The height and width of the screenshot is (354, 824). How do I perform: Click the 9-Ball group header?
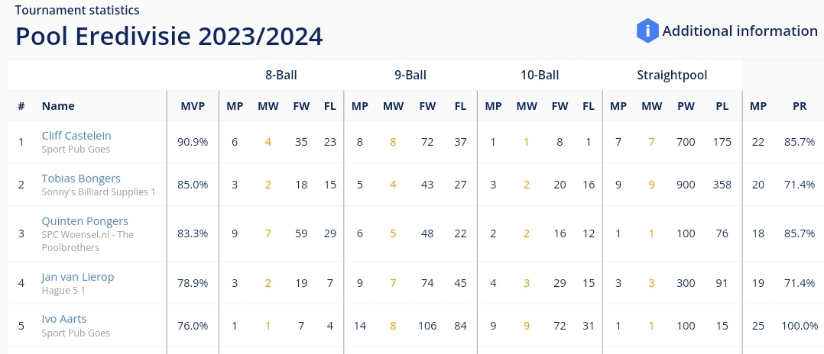coord(410,75)
